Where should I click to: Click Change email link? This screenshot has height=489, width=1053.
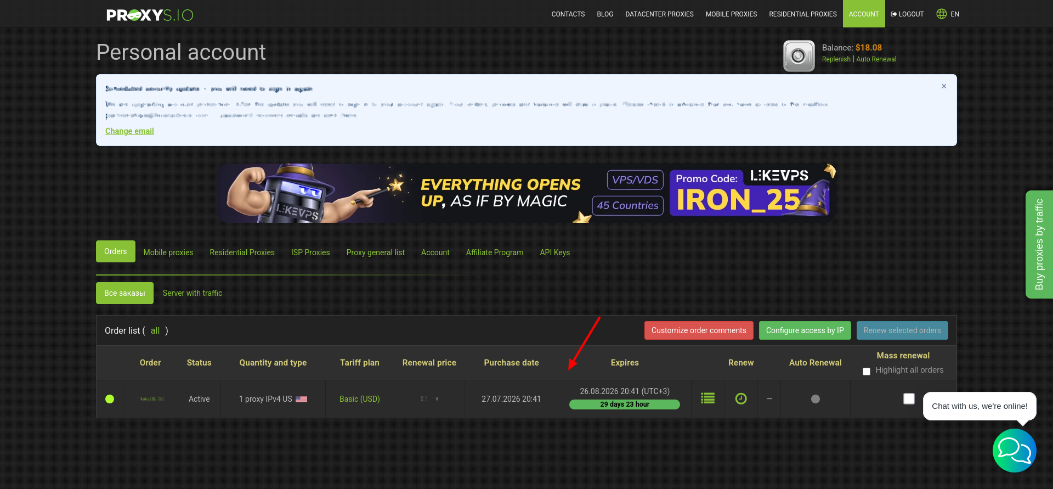(x=129, y=131)
